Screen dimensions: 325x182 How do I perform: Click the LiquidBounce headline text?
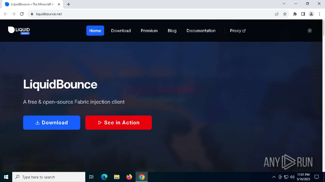pyautogui.click(x=60, y=84)
